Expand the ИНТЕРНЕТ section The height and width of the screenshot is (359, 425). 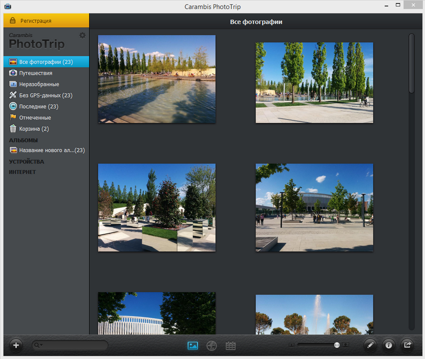pyautogui.click(x=22, y=172)
